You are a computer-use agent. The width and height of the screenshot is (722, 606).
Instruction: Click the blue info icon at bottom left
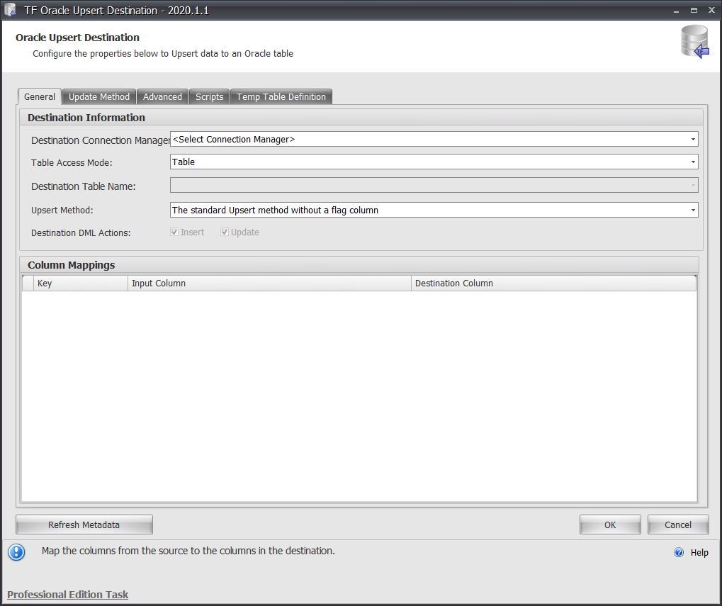(16, 551)
